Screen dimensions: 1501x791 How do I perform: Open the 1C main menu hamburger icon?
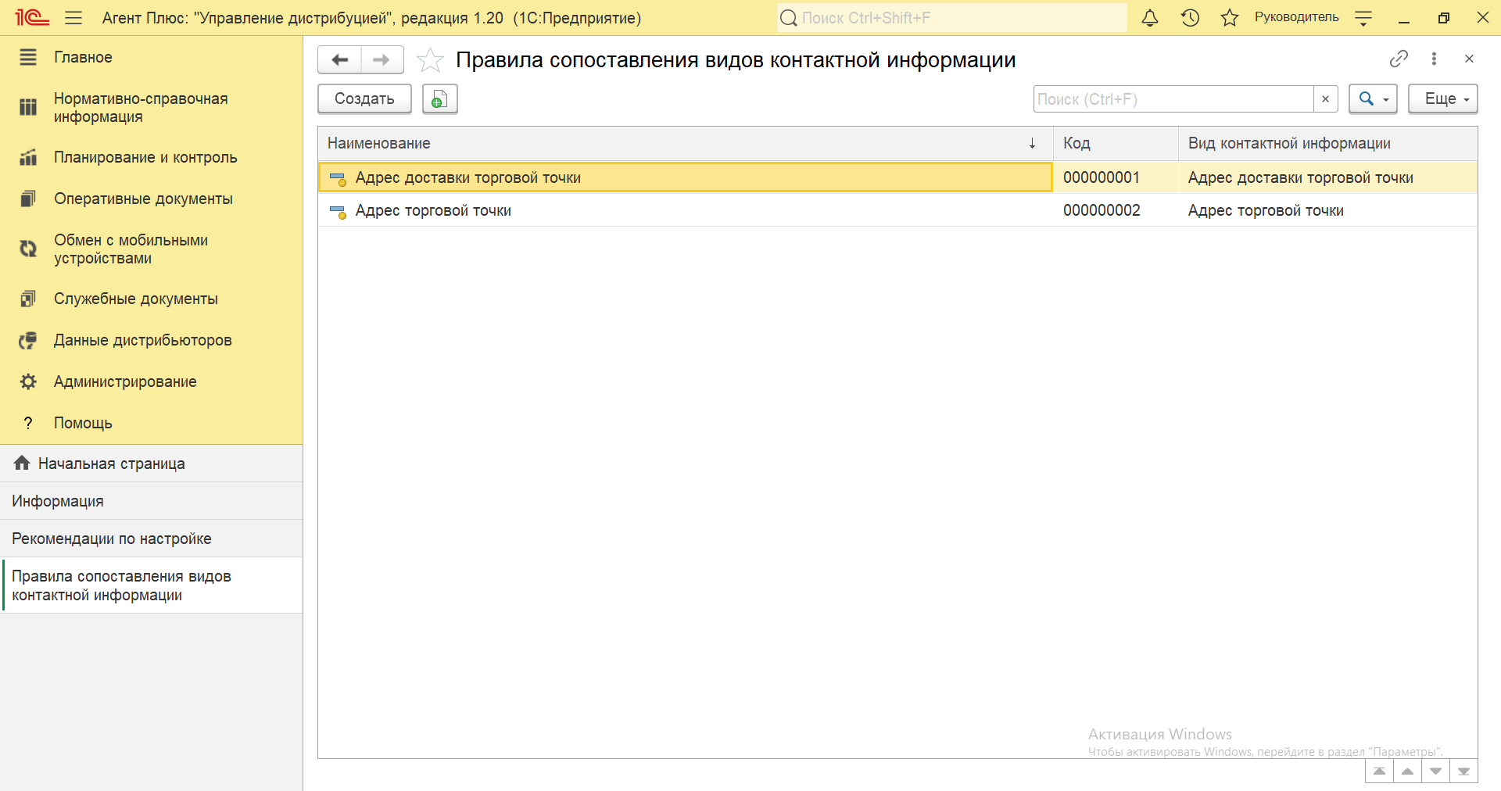coord(73,17)
